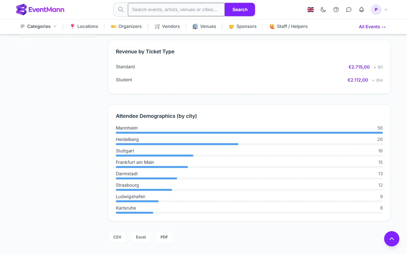
Task: Export report as PDF
Action: click(164, 237)
